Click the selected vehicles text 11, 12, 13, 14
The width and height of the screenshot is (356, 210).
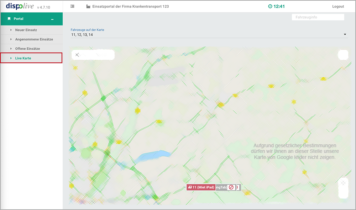click(82, 35)
